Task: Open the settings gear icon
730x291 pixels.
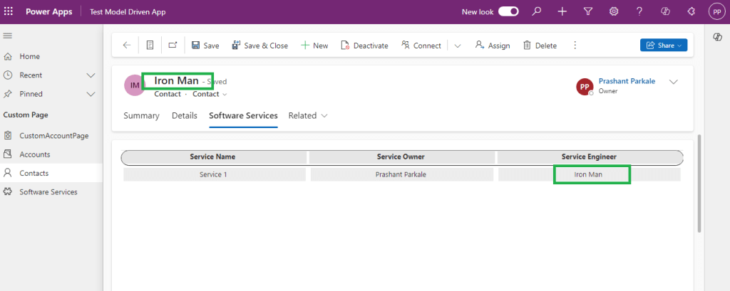Action: (x=614, y=11)
